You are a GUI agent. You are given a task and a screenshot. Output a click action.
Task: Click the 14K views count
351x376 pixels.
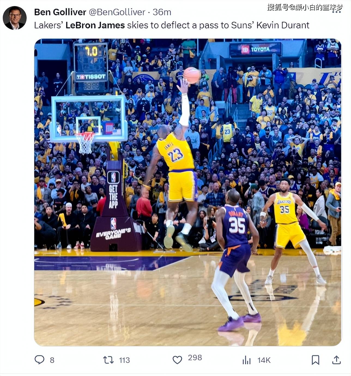click(x=264, y=360)
